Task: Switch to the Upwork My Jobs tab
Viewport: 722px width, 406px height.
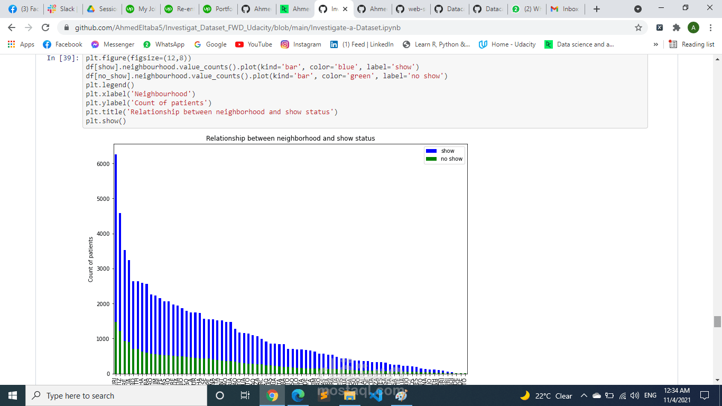Action: click(x=140, y=9)
